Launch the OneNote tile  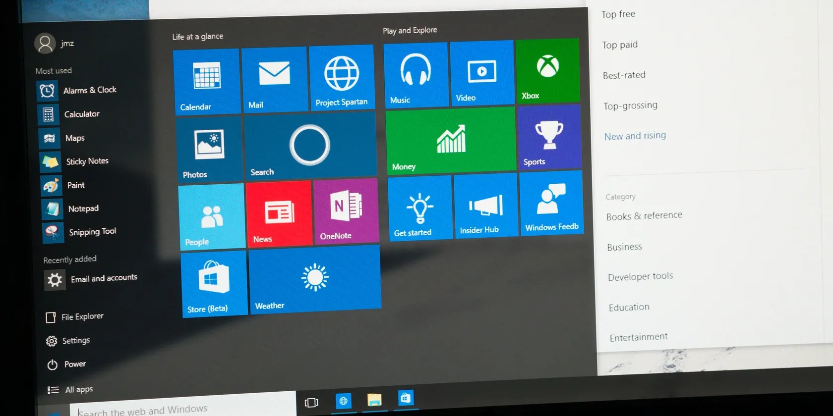pos(346,211)
